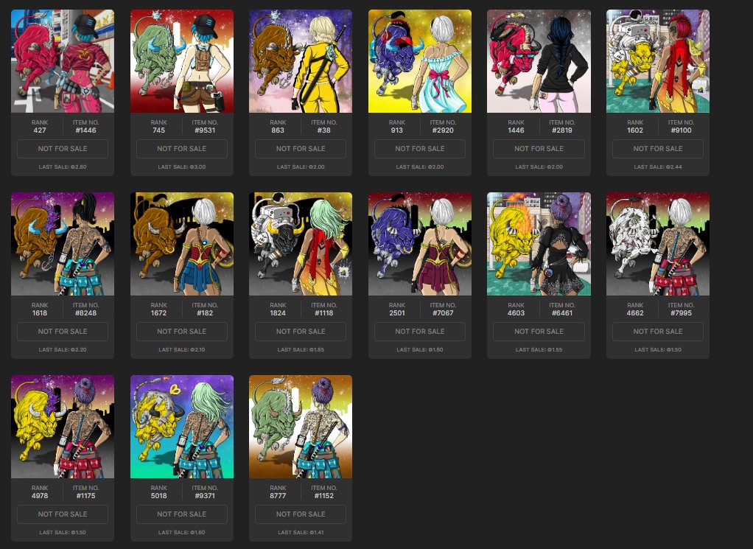Click NOT FOR SALE under item #7995
The width and height of the screenshot is (753, 549).
click(x=658, y=332)
